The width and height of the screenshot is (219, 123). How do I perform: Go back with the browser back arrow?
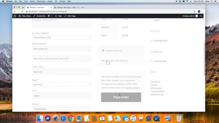[15, 12]
